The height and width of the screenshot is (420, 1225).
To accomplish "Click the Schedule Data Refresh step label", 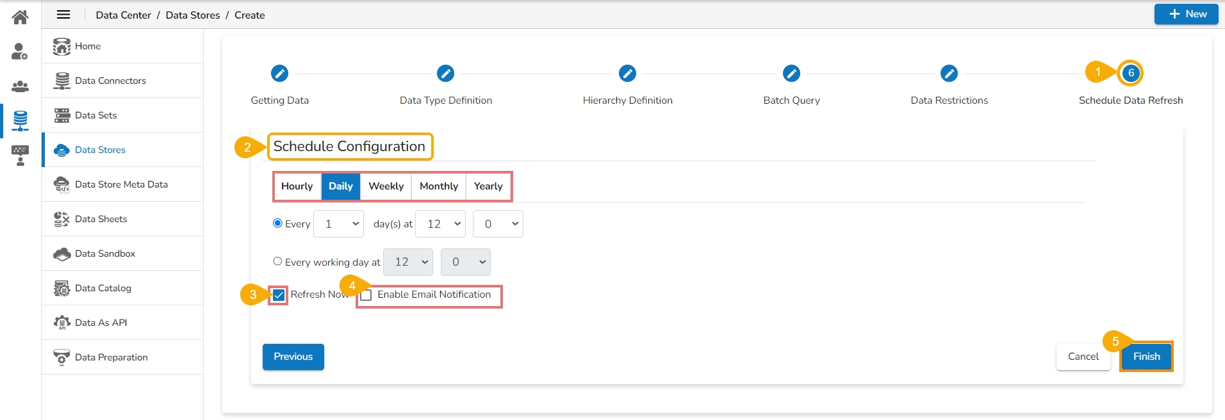I will pos(1131,101).
